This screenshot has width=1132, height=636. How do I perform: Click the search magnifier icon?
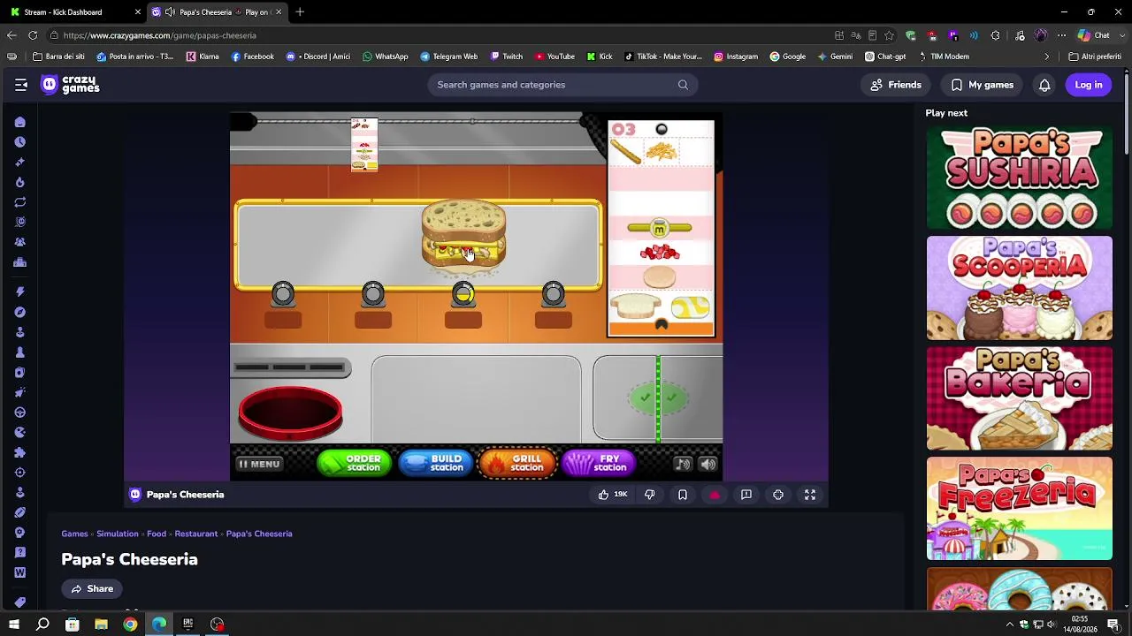pyautogui.click(x=683, y=85)
